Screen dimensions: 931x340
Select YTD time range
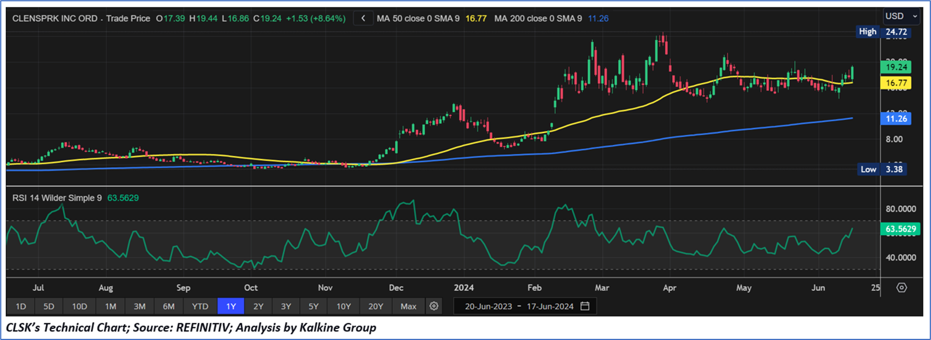200,306
